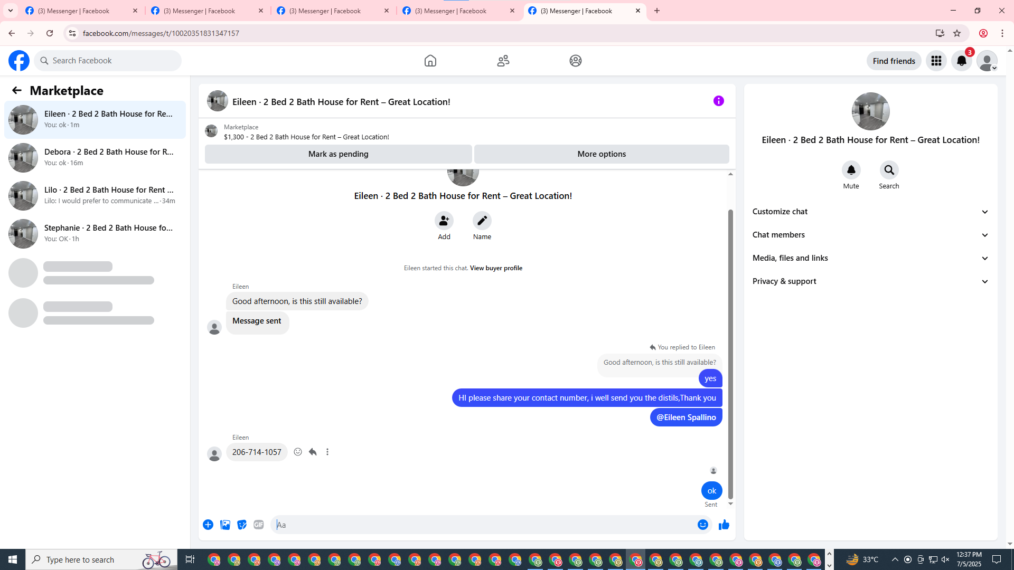This screenshot has height=570, width=1014.
Task: Click the chat message scrollbar
Action: coord(730,354)
